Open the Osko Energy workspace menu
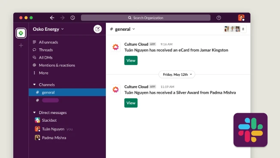Image resolution: width=280 pixels, height=158 pixels. pos(48,29)
